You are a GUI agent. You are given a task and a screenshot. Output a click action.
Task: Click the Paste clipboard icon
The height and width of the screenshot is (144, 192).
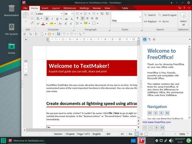click(x=26, y=16)
